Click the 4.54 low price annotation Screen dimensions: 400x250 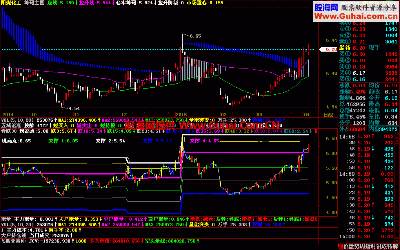[x=74, y=108]
